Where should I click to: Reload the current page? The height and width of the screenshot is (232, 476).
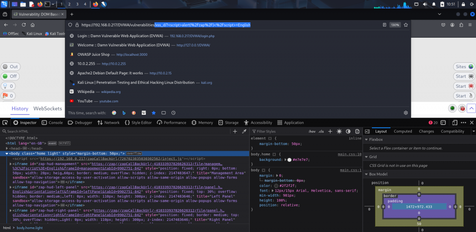(x=24, y=25)
